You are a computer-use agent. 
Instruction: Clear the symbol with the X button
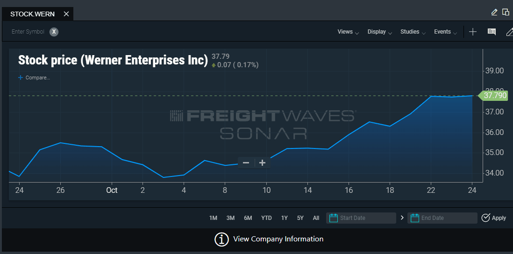(x=54, y=32)
